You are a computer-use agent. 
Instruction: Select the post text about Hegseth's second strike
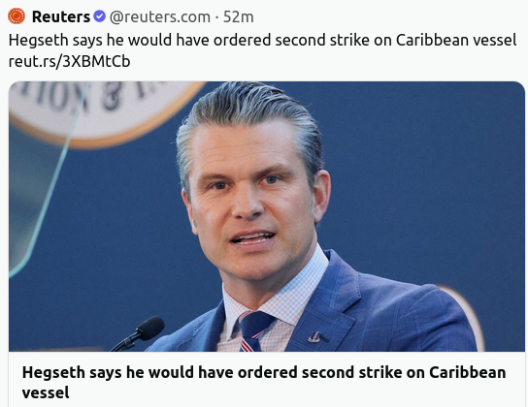point(262,40)
